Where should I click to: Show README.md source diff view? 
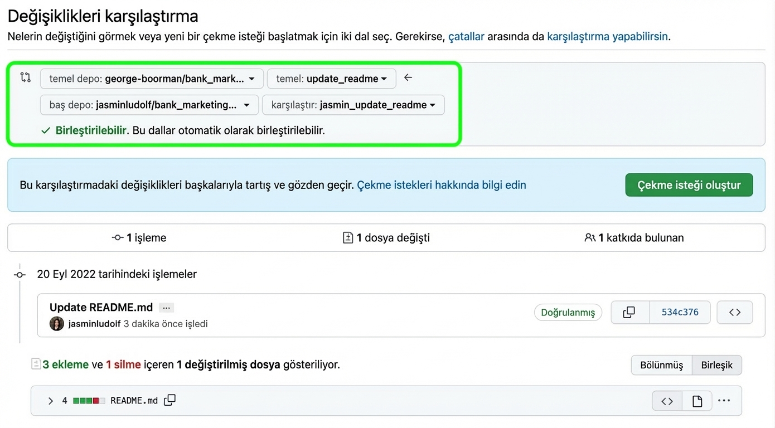(667, 401)
